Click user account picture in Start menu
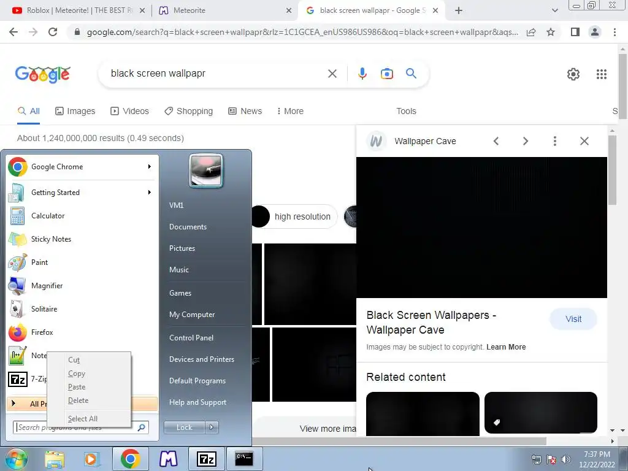 (206, 170)
